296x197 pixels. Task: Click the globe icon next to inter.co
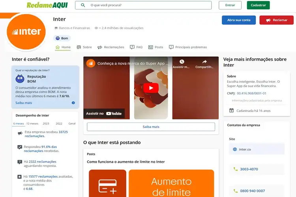click(x=235, y=149)
